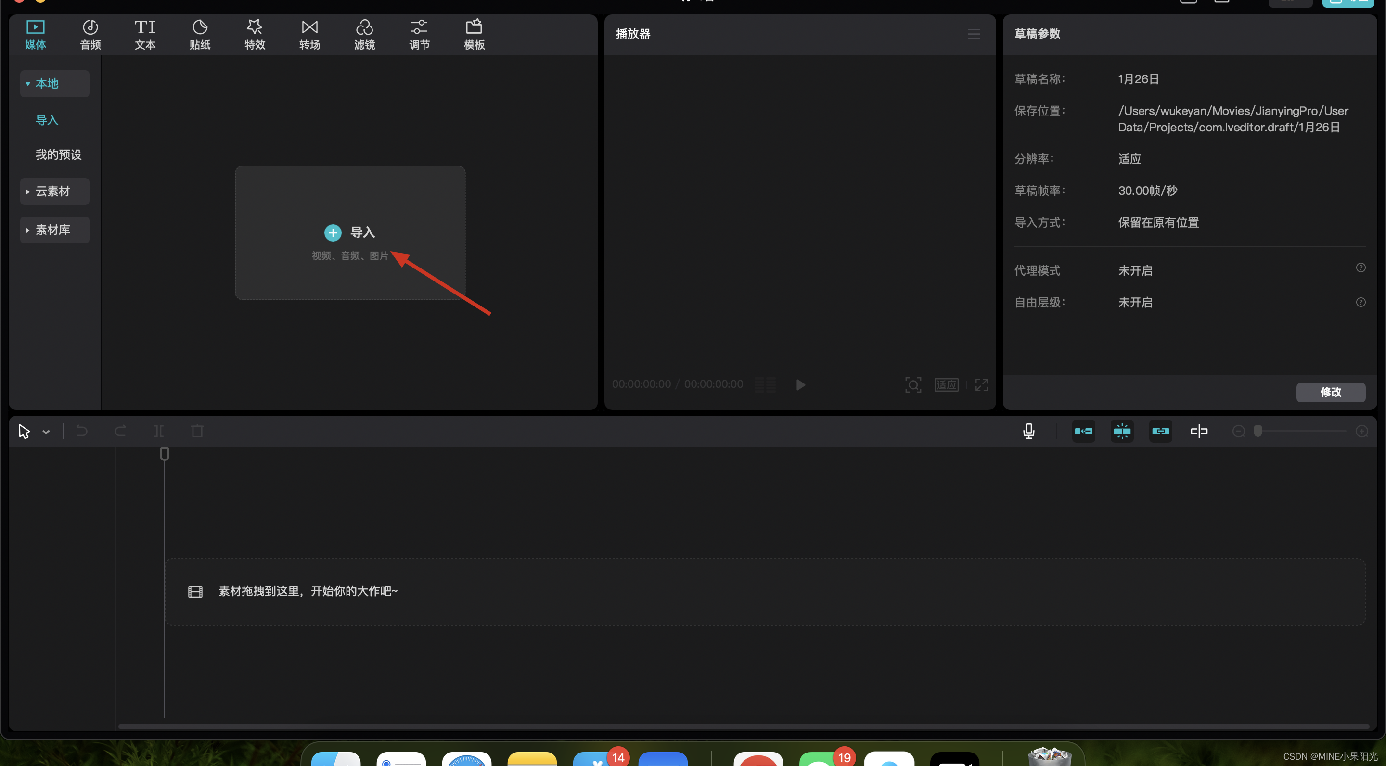Select 我的预设 in sidebar
This screenshot has height=766, width=1386.
59,155
